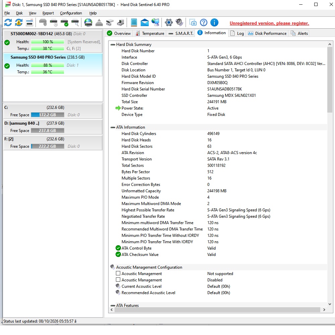
Task: Click the question mark help icon
Action: pyautogui.click(x=204, y=22)
